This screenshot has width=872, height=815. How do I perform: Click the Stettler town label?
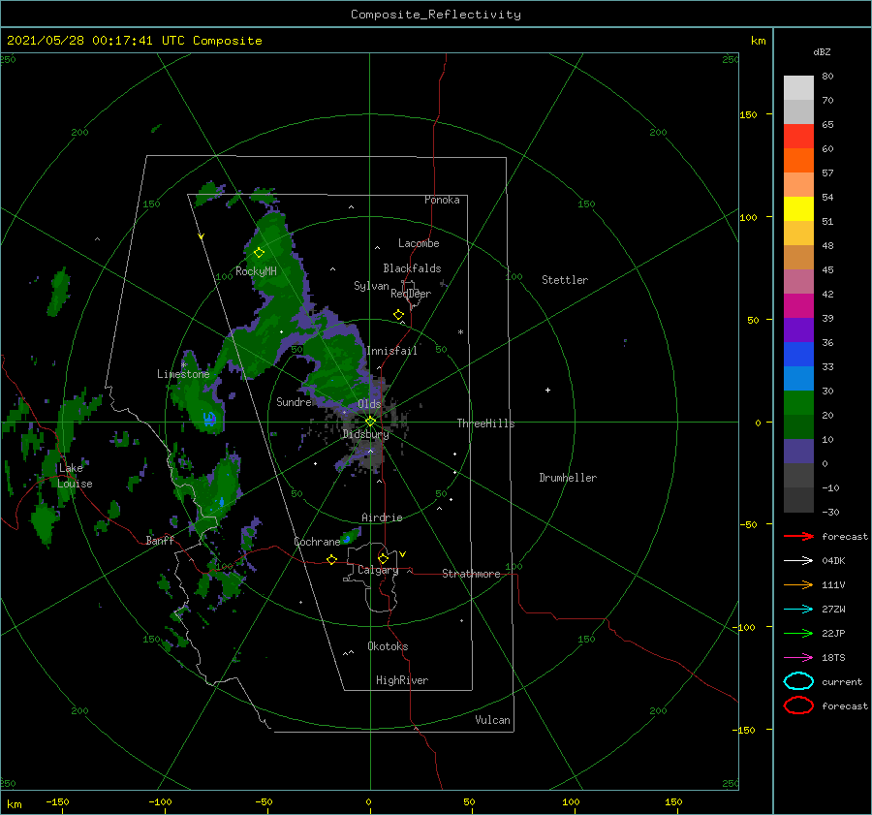(565, 280)
